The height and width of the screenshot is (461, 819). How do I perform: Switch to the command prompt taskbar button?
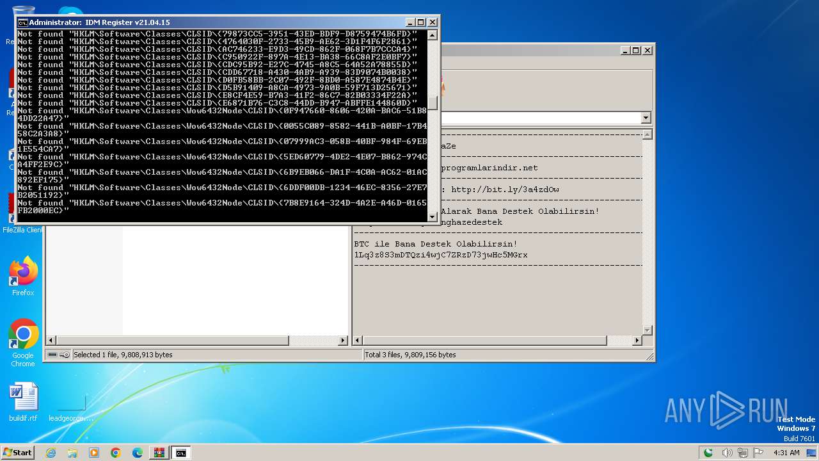point(181,453)
